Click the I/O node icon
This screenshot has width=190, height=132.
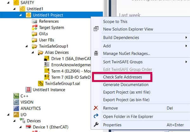coord(16,115)
